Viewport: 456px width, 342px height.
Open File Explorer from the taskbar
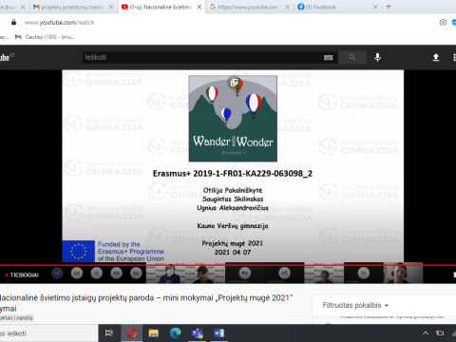tap(154, 333)
